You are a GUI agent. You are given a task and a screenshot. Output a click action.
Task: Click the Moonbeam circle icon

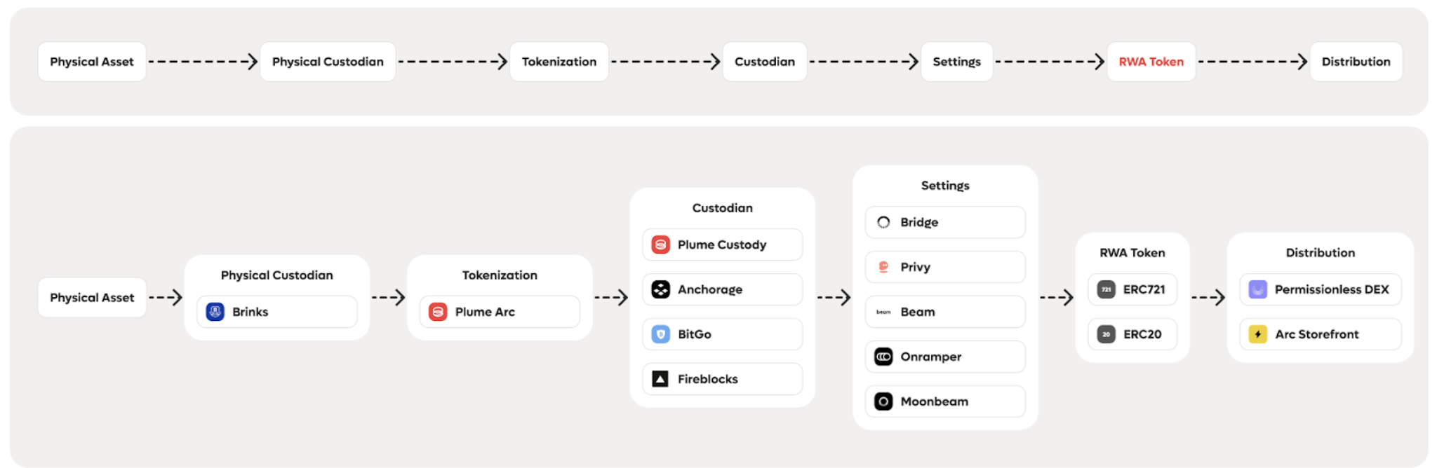[883, 401]
